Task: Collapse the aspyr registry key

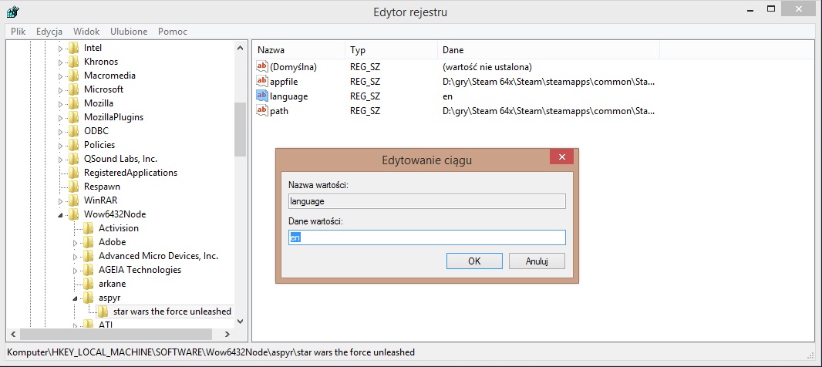Action: [75, 298]
